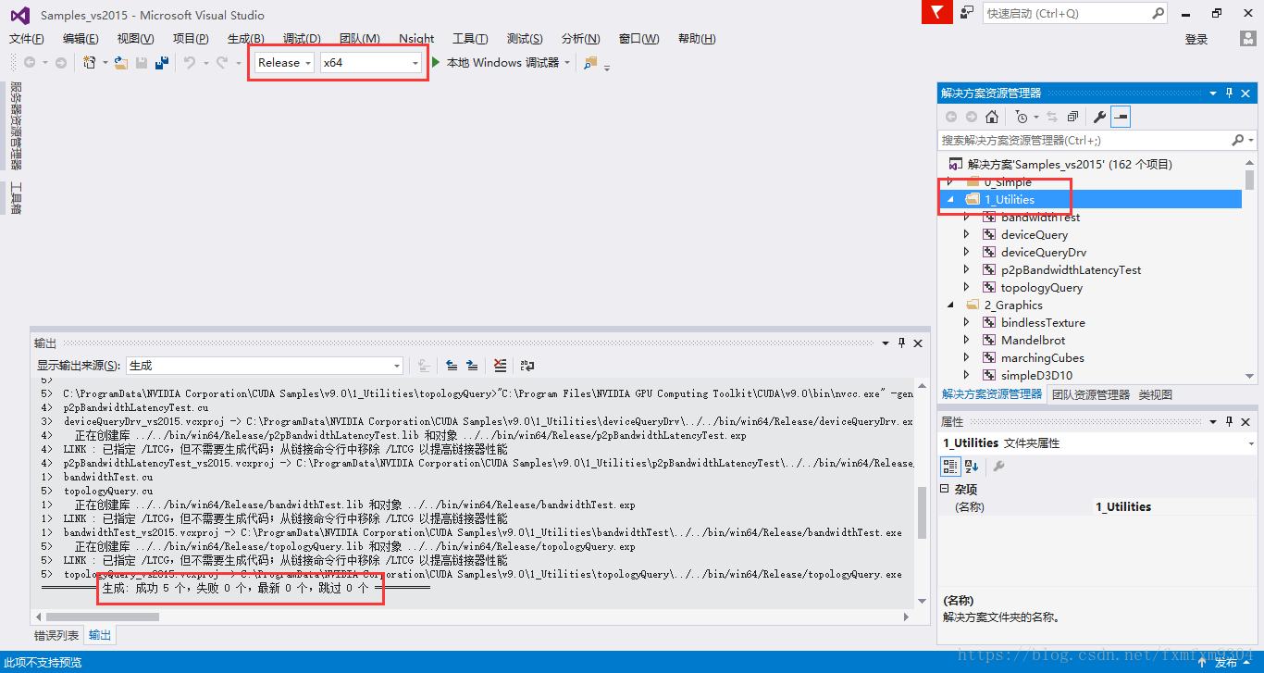Open the debugger target dropdown arrow
Screen dimensions: 1264x673
click(567, 63)
